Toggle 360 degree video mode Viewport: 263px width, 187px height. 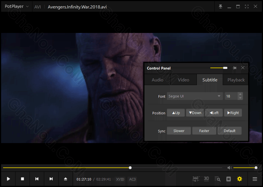pos(196,179)
